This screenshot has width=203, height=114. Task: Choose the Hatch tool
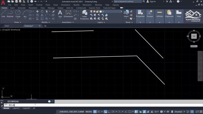tap(30, 19)
